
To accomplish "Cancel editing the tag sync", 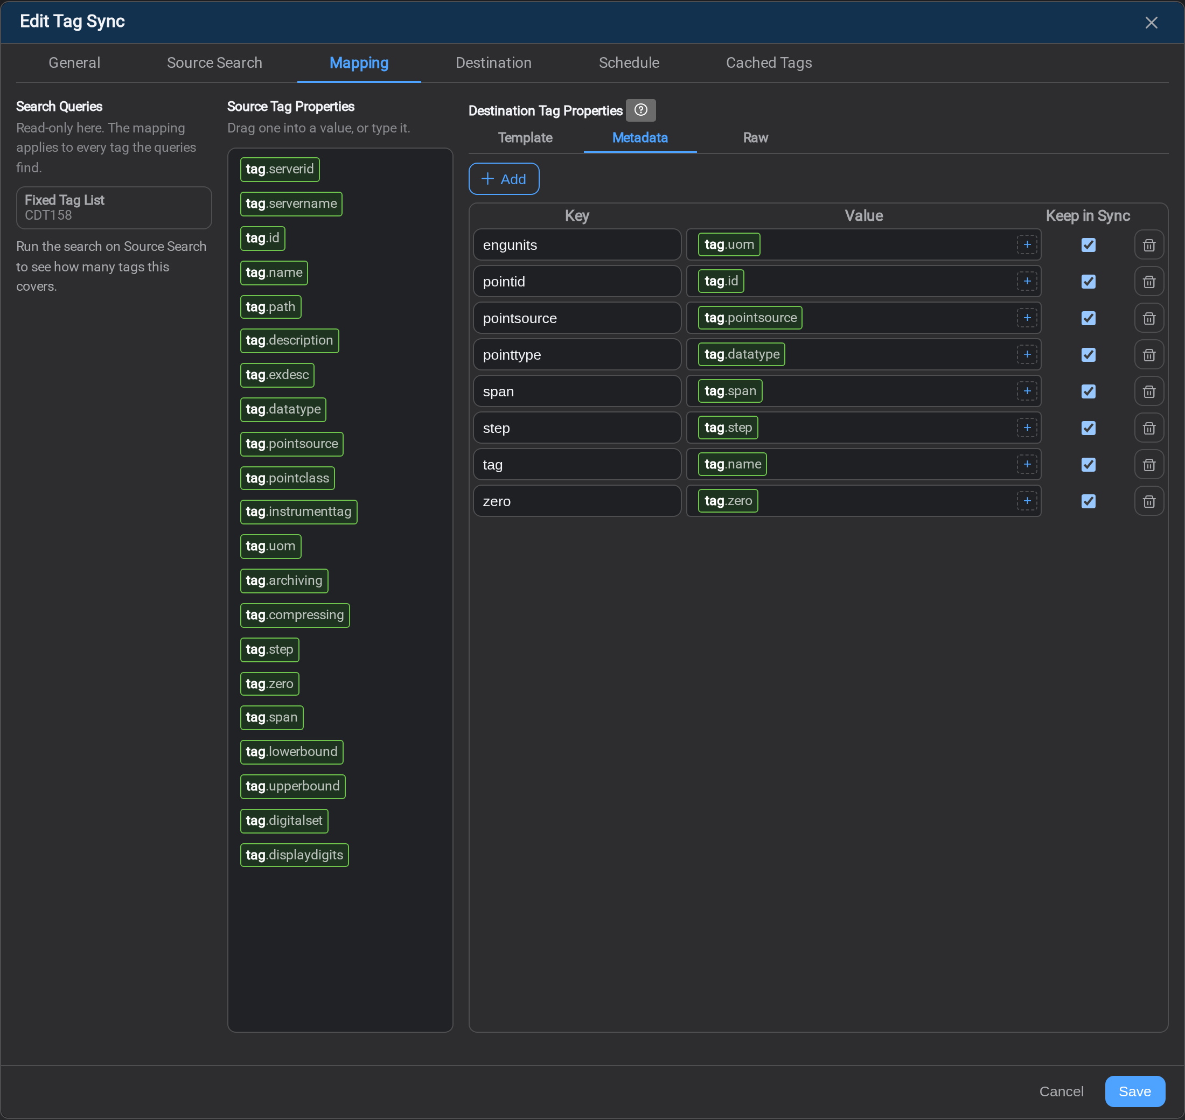I will click(1061, 1091).
